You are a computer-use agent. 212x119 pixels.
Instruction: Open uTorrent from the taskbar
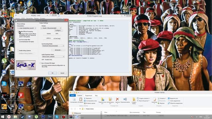click(36, 117)
